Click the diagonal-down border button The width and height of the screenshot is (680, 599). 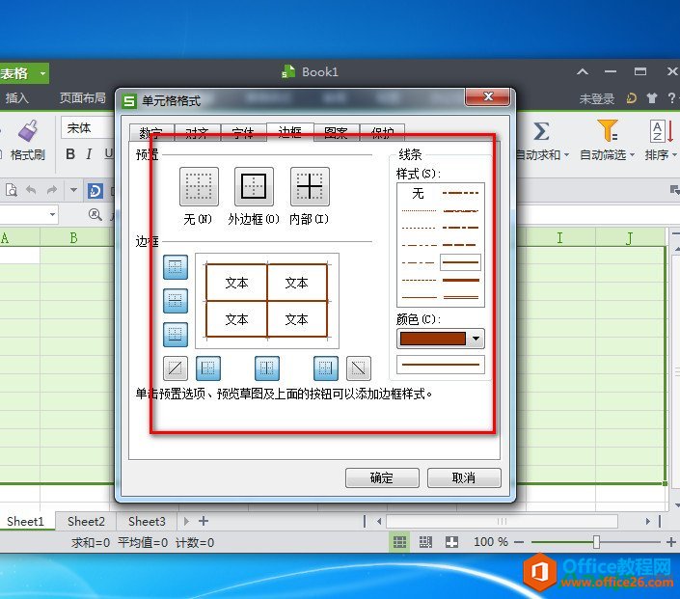(x=358, y=368)
